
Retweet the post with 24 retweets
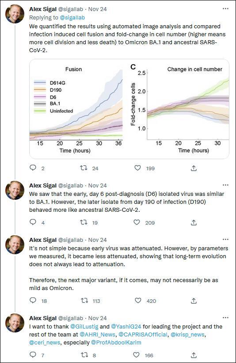coord(84,168)
